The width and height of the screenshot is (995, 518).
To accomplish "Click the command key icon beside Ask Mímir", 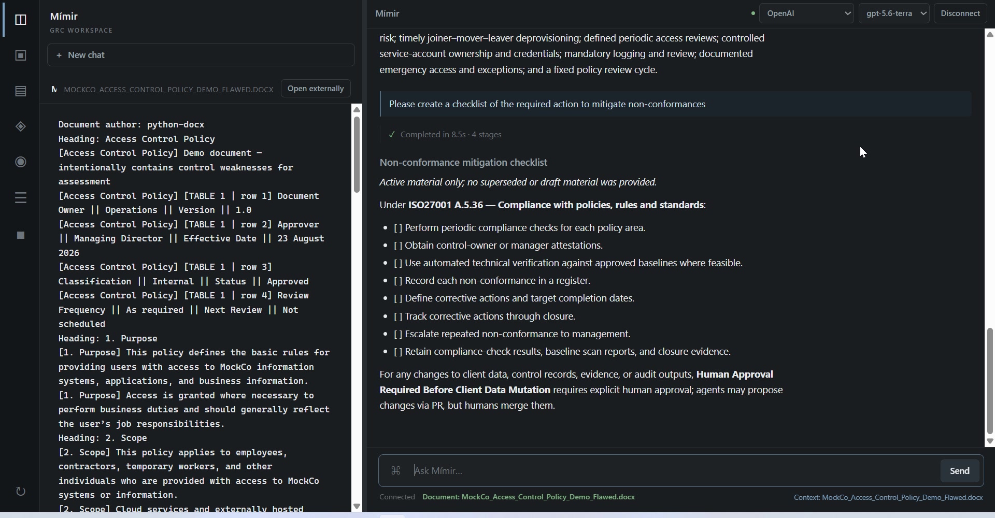I will (396, 470).
